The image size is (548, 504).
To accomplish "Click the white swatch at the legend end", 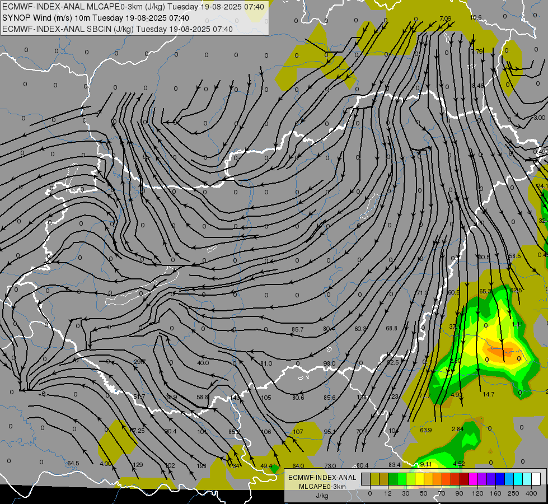I will [x=536, y=479].
